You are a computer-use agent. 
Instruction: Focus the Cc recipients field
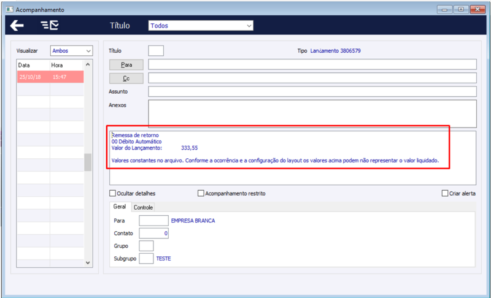click(312, 78)
